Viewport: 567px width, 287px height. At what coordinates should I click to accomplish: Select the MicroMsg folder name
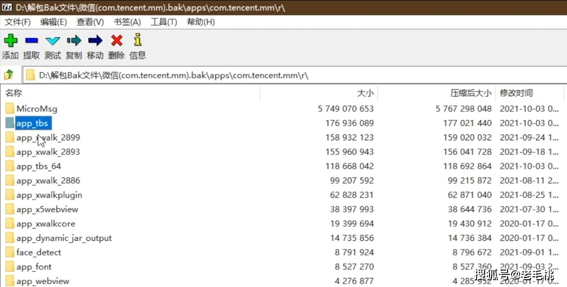pos(37,108)
